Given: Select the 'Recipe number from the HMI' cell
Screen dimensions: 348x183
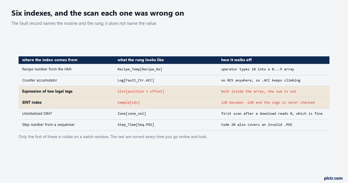Looking at the screenshot, I should (47, 69).
